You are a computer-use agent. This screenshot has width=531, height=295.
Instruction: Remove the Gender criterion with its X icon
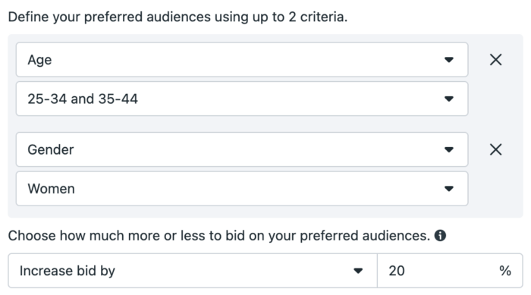495,149
